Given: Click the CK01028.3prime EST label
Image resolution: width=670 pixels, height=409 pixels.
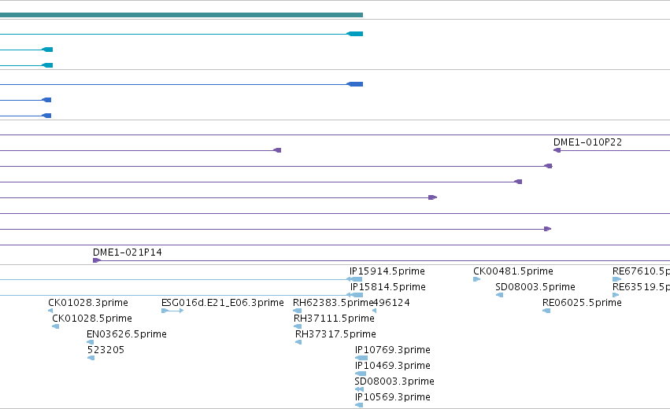Looking at the screenshot, I should click(88, 303).
